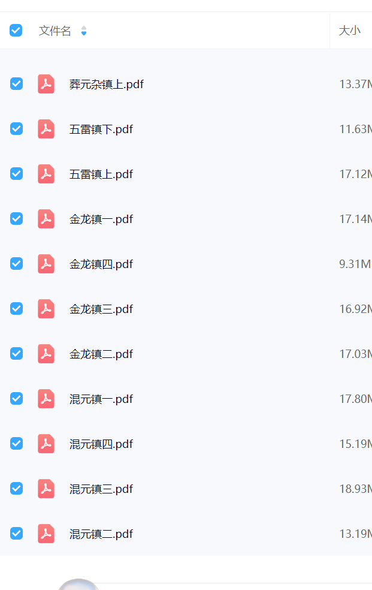Click the sort arrows next to 文件名

click(84, 31)
